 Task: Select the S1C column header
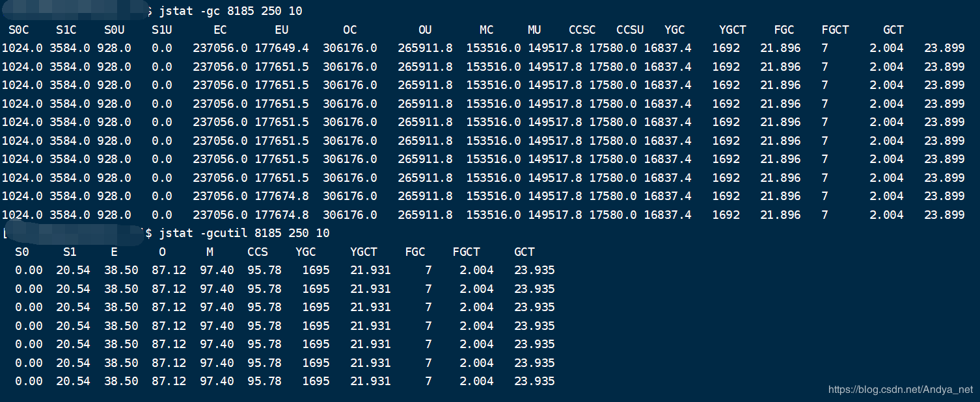(66, 30)
